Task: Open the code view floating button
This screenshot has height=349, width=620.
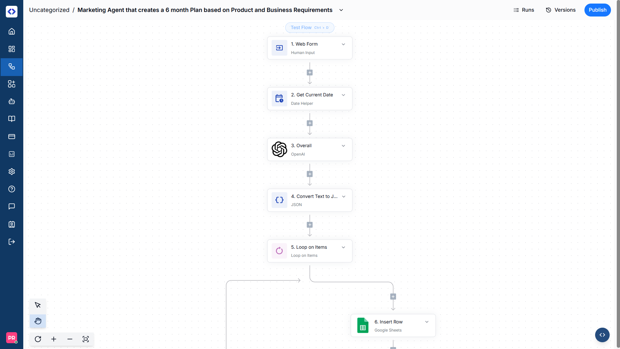Action: [x=602, y=335]
